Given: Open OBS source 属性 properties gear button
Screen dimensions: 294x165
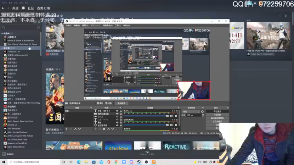Looking at the screenshot, I should click(100, 103).
